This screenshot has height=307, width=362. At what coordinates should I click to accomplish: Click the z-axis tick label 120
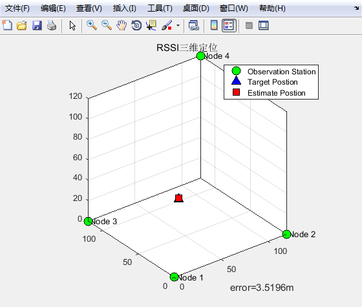tap(76, 96)
